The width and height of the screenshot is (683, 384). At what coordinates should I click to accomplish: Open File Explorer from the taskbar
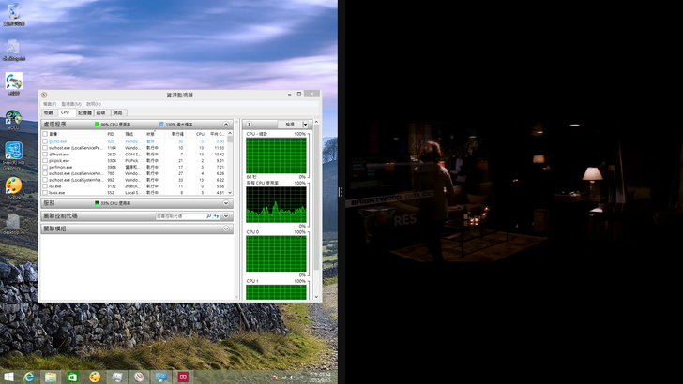pyautogui.click(x=52, y=377)
